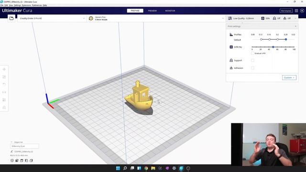
Task: Click the yellow 3DBenchy boat model
Action: [139, 96]
